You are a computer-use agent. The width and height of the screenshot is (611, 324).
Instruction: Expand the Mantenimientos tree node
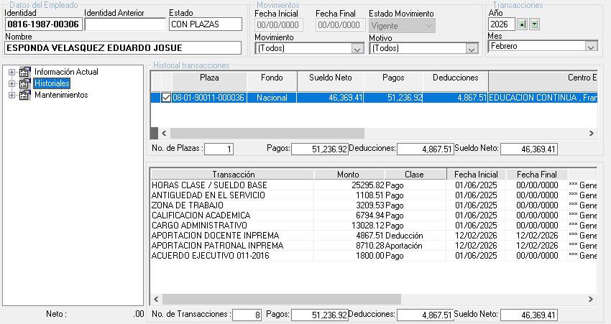click(x=12, y=95)
